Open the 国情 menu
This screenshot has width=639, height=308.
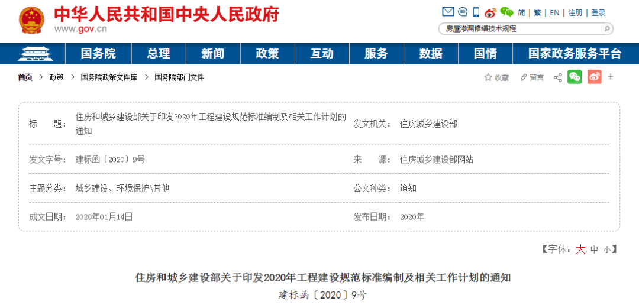pyautogui.click(x=485, y=53)
